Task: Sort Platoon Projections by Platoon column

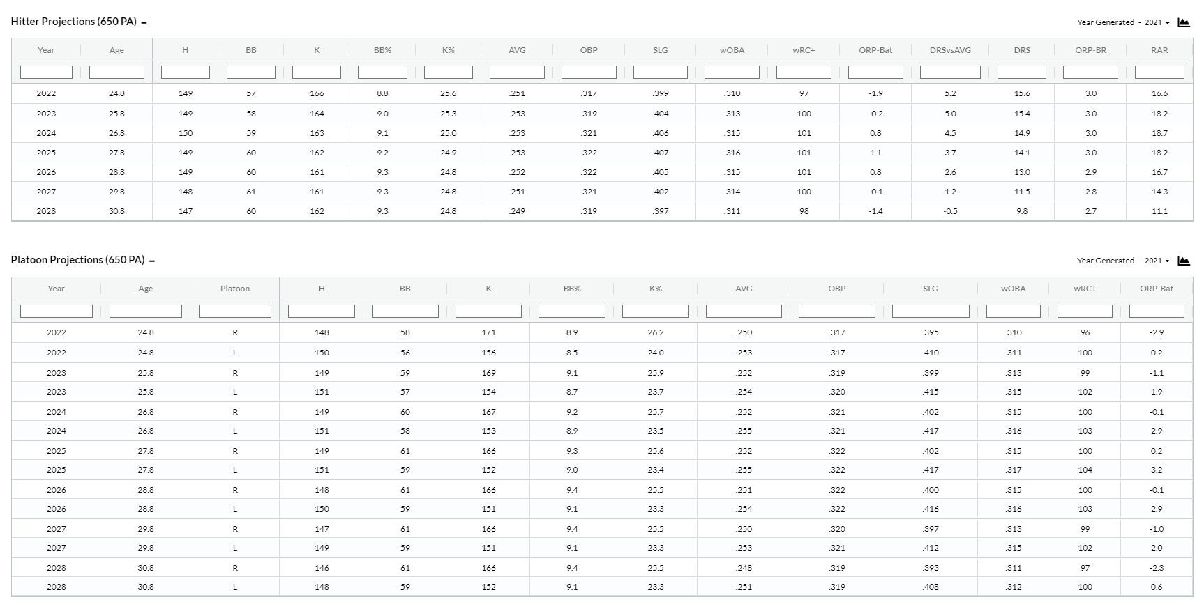Action: pos(235,289)
